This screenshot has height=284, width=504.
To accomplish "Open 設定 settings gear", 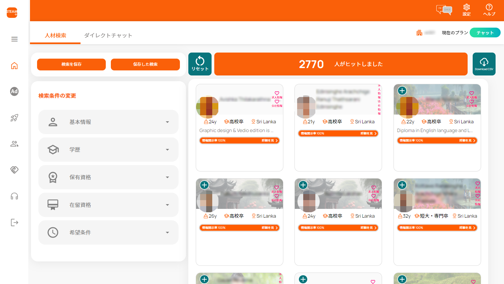I will (x=467, y=10).
